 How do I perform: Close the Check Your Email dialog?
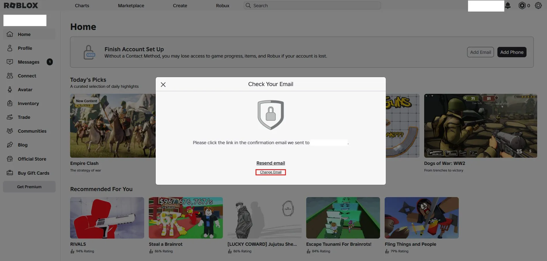pyautogui.click(x=163, y=85)
